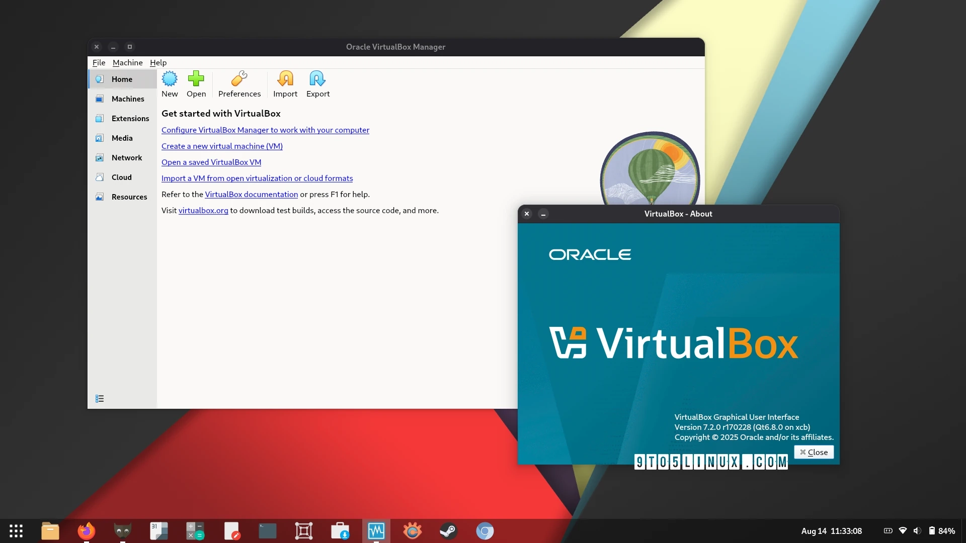966x543 pixels.
Task: Open Firefox from the taskbar
Action: tap(86, 531)
